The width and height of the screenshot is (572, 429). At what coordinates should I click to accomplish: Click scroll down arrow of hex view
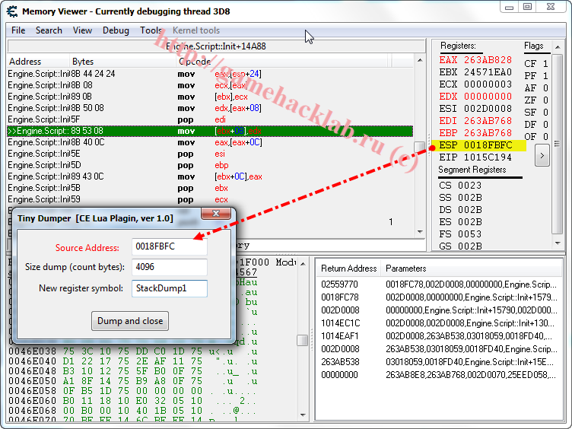pos(303,415)
